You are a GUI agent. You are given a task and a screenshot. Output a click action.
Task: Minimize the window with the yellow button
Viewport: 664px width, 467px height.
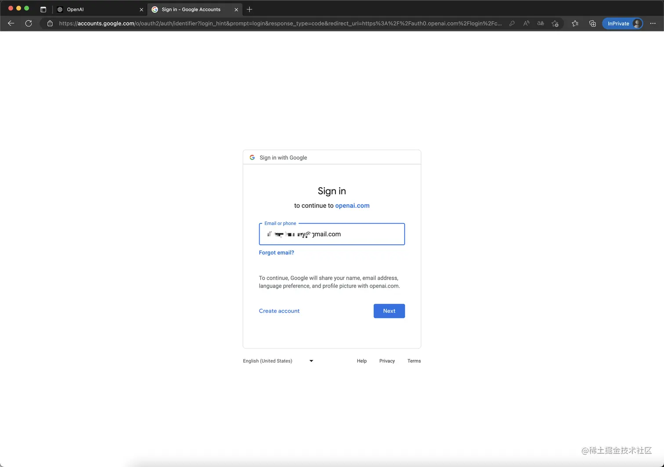point(18,8)
